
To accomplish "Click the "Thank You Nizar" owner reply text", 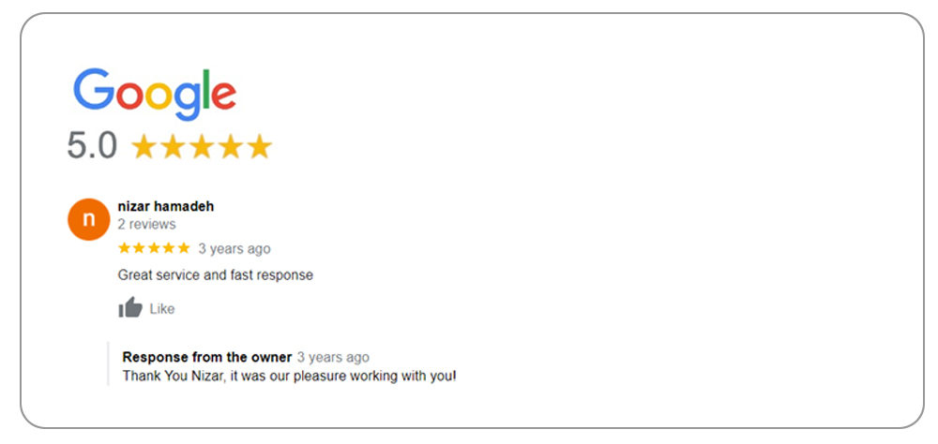I will (x=289, y=376).
